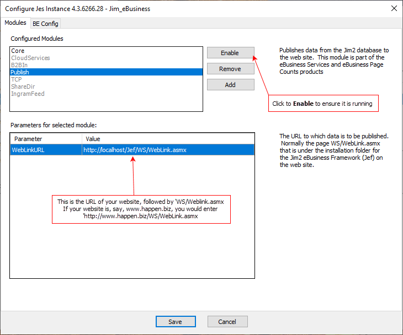Switch to the Modules tab
This screenshot has width=403, height=335.
click(x=15, y=23)
